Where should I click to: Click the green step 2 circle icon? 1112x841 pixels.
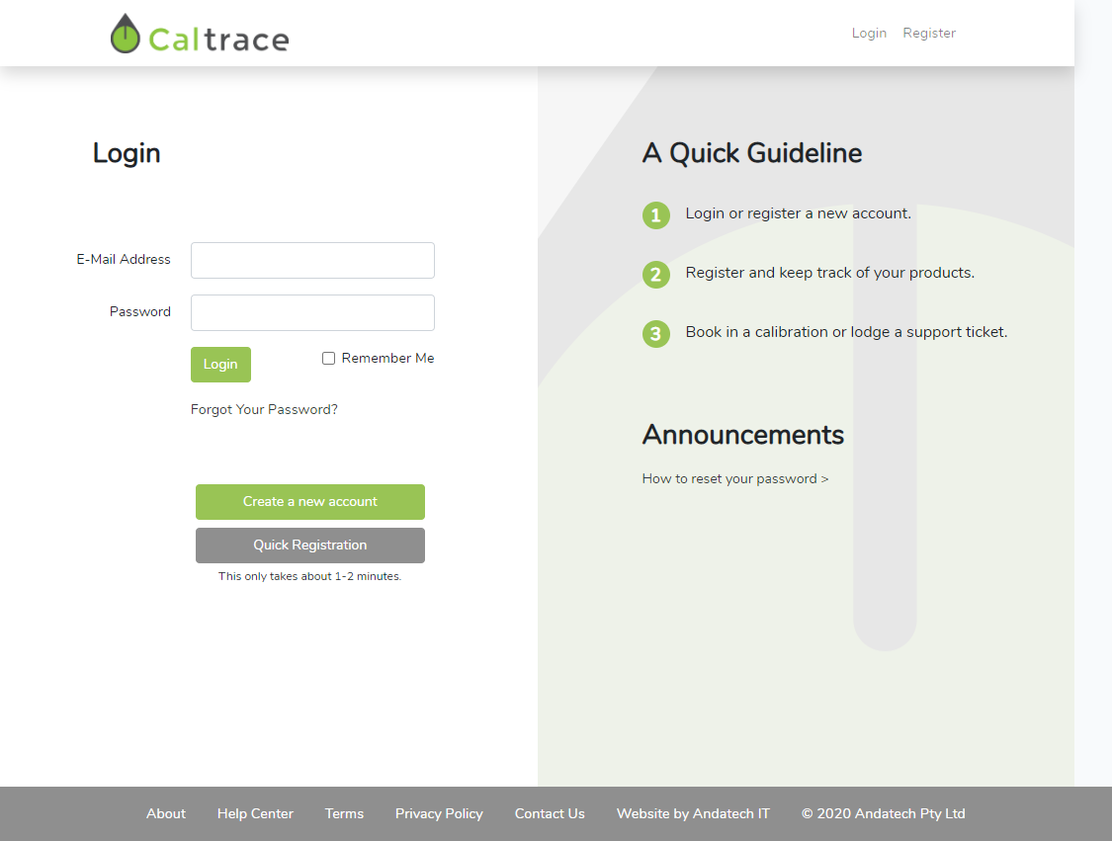(656, 275)
